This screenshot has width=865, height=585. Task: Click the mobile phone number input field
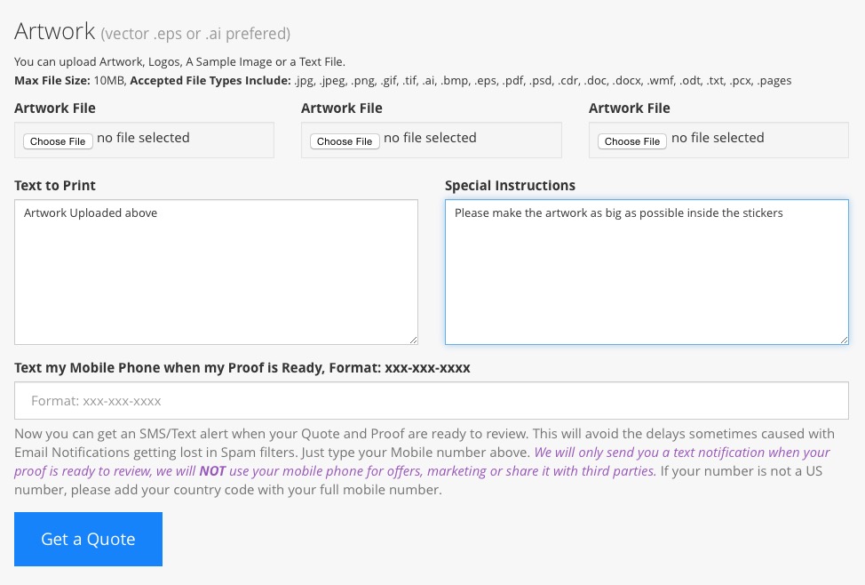(432, 401)
